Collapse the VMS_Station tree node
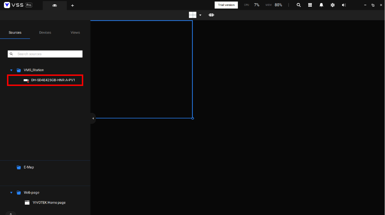 coord(11,70)
